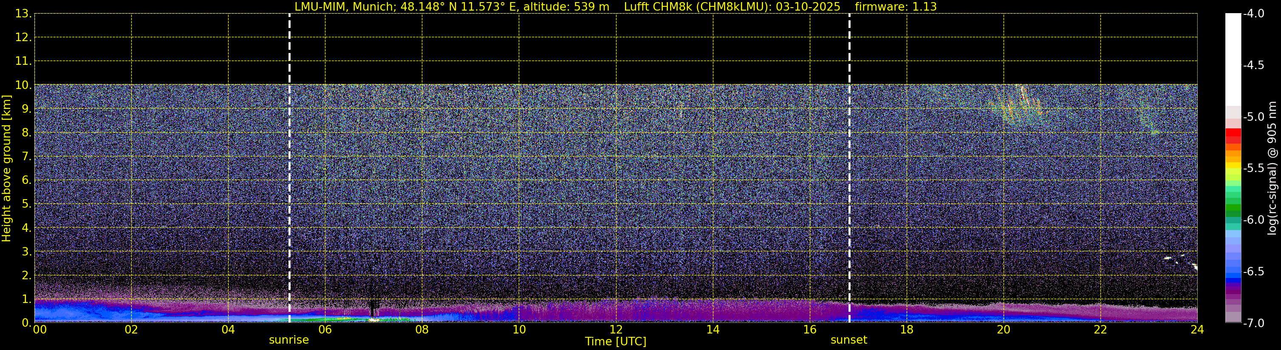
Task: Click the time-axis tick label '06'
Action: pos(325,330)
